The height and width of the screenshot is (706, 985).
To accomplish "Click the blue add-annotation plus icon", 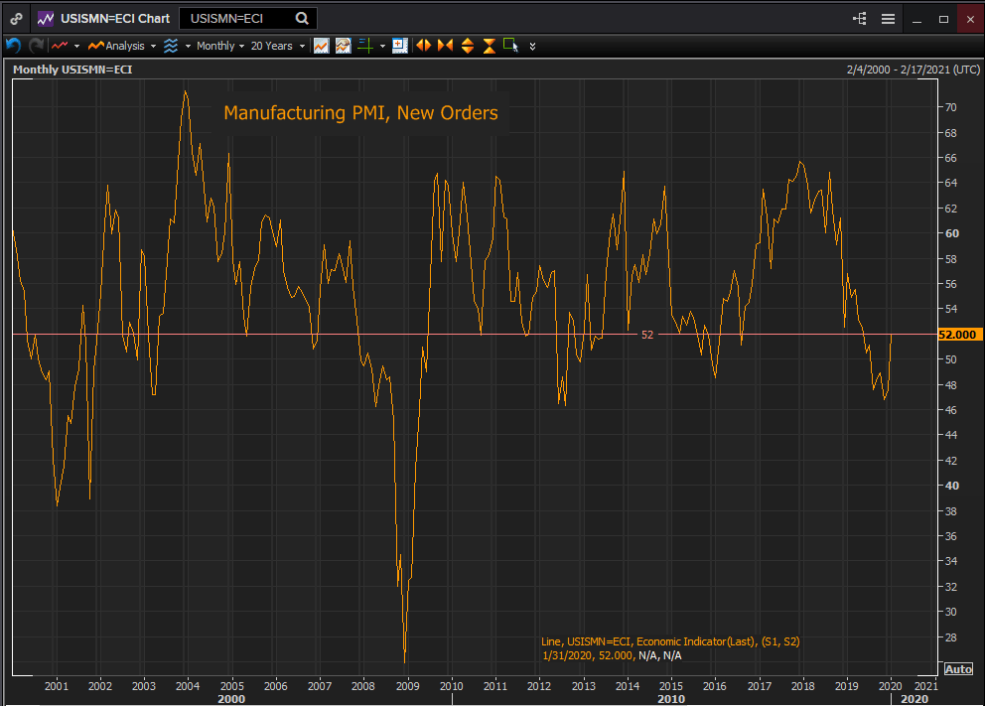I will [x=400, y=46].
